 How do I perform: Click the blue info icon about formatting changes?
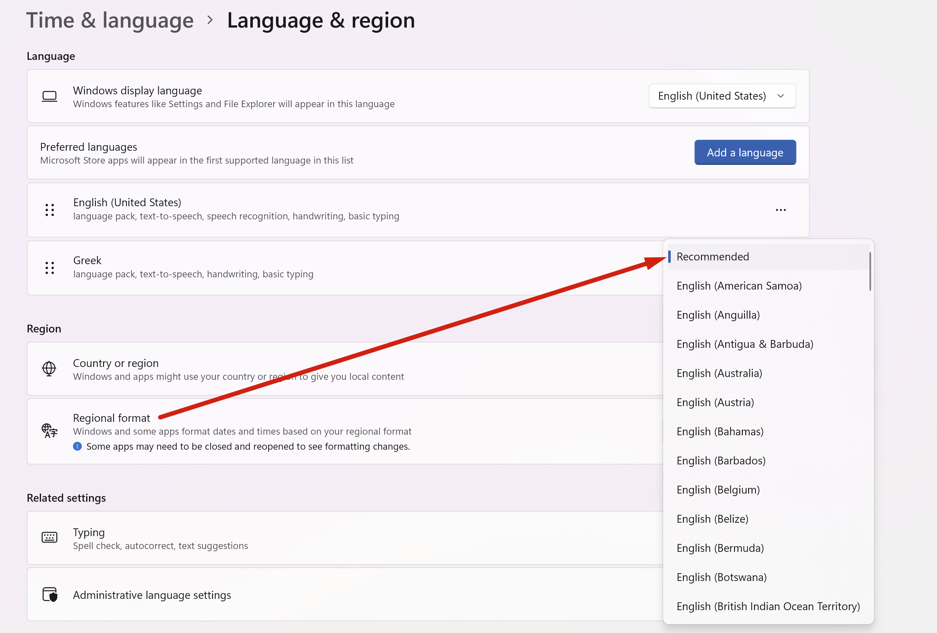pos(77,446)
